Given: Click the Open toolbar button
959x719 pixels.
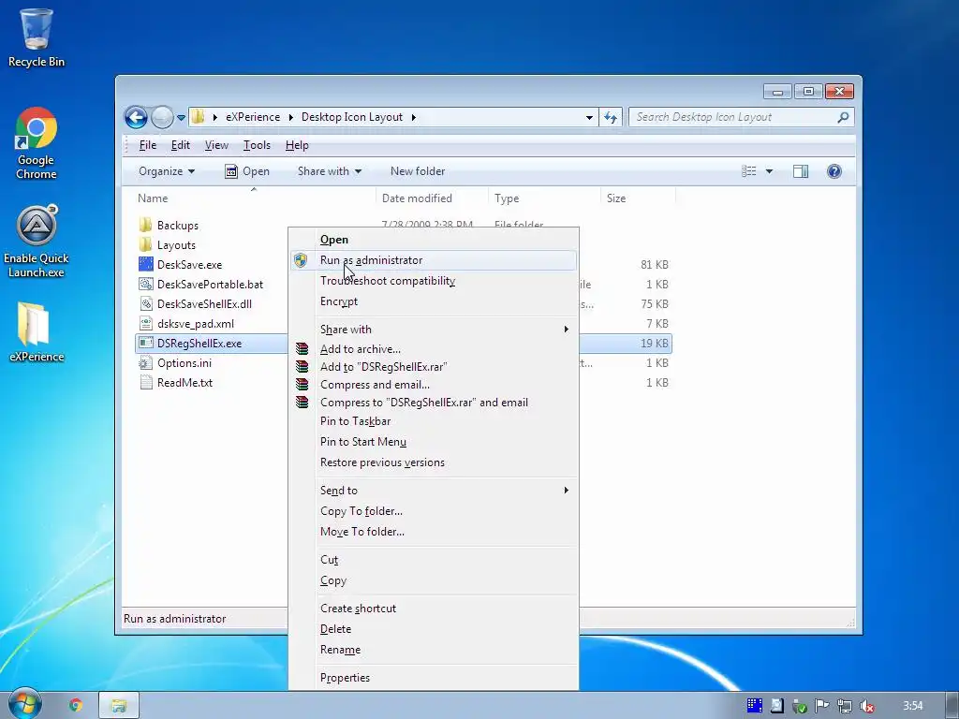Looking at the screenshot, I should (247, 172).
